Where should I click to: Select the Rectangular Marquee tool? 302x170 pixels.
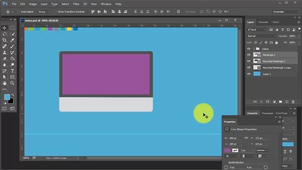click(x=12, y=28)
